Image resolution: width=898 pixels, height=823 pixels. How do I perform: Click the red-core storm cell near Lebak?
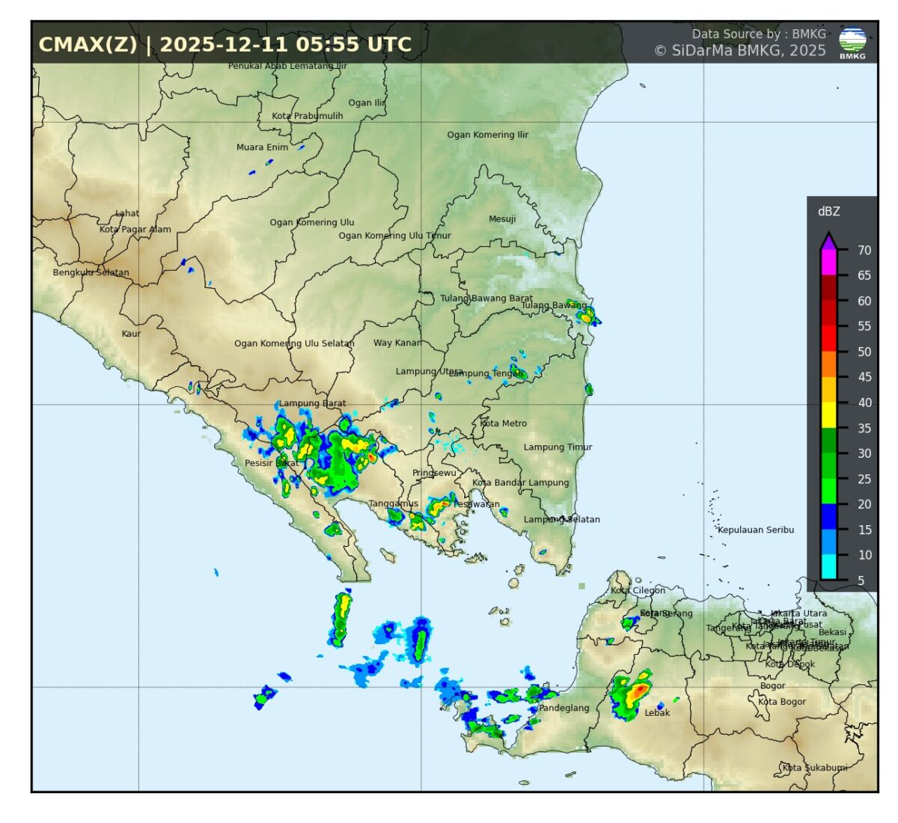[636, 693]
